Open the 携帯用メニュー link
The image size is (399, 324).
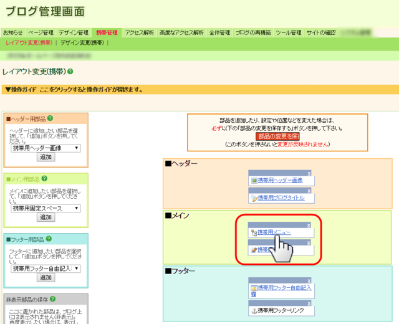(x=279, y=232)
